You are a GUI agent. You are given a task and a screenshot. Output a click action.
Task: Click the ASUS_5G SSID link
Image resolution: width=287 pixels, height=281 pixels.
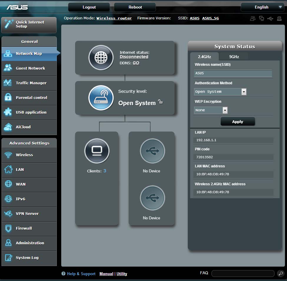pos(210,18)
